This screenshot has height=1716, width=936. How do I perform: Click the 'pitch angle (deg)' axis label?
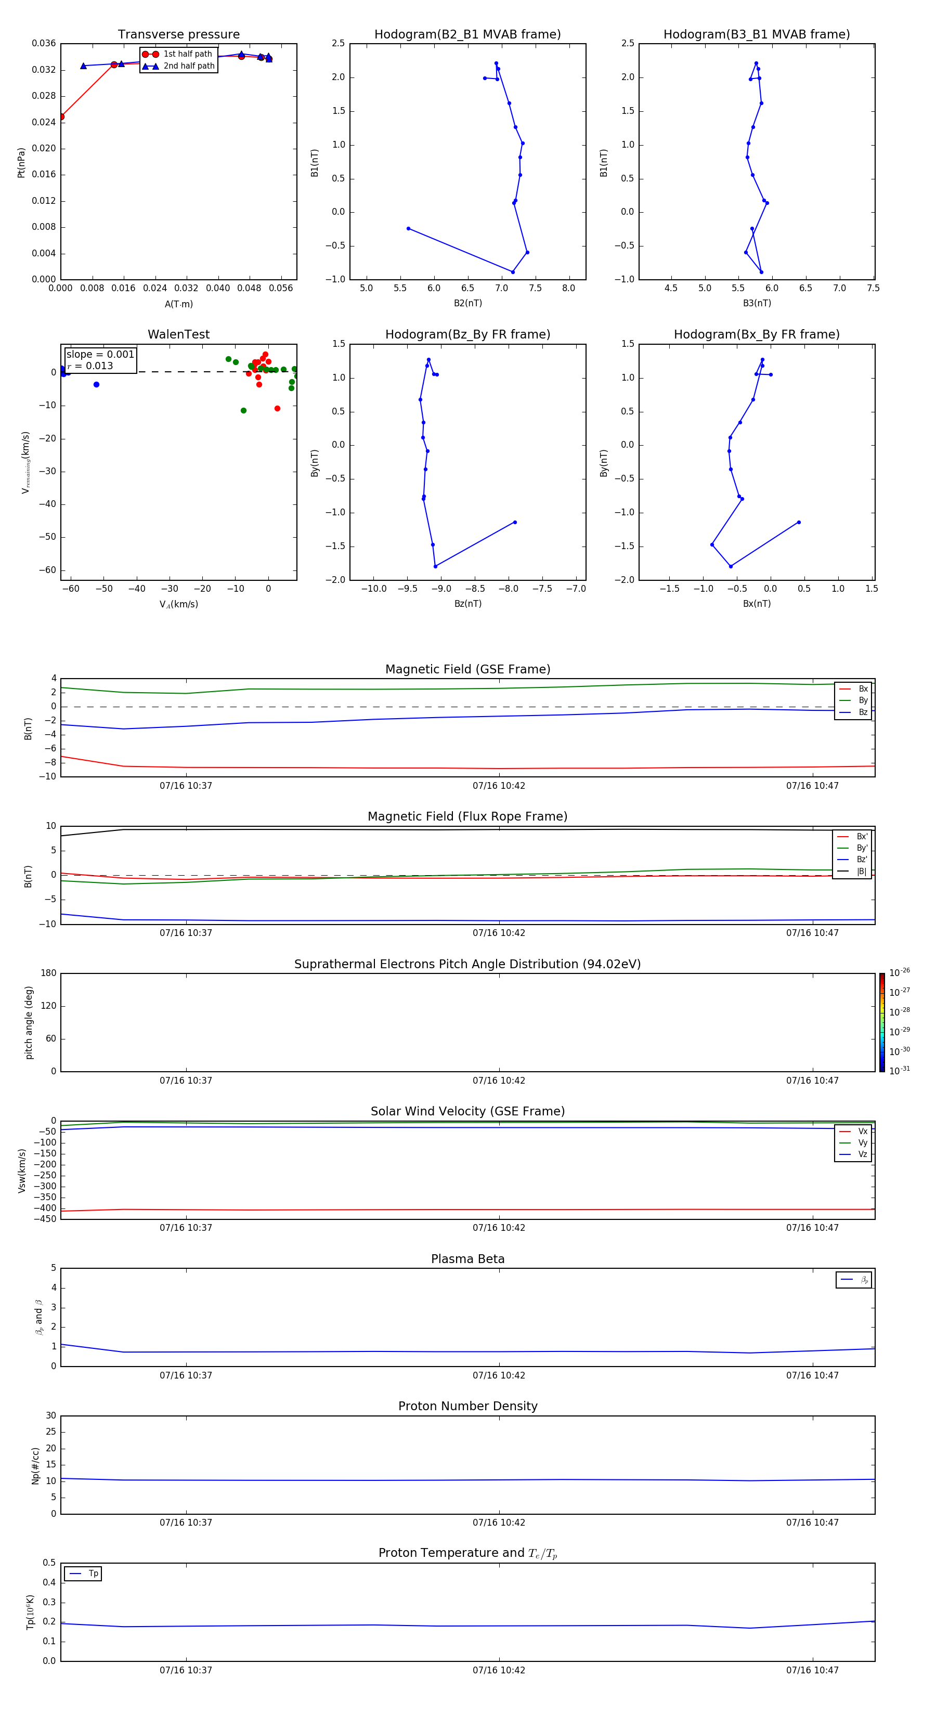coord(29,1022)
